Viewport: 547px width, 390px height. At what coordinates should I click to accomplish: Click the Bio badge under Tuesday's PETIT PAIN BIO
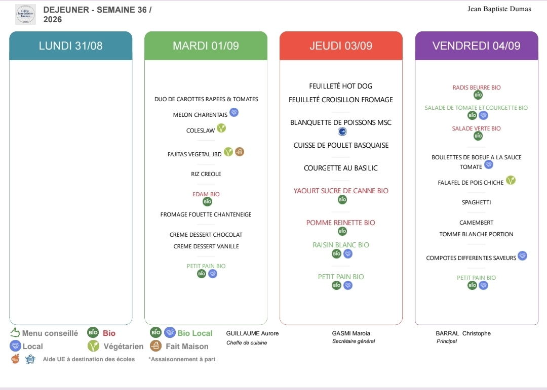coord(202,274)
